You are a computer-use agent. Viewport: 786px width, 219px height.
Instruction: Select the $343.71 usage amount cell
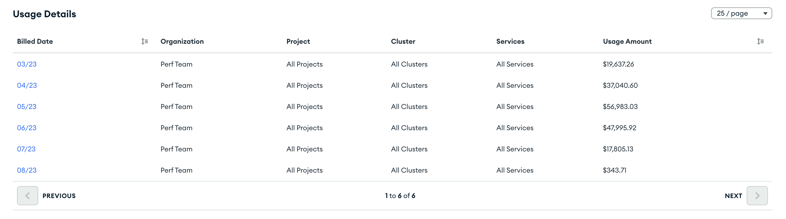pyautogui.click(x=614, y=170)
